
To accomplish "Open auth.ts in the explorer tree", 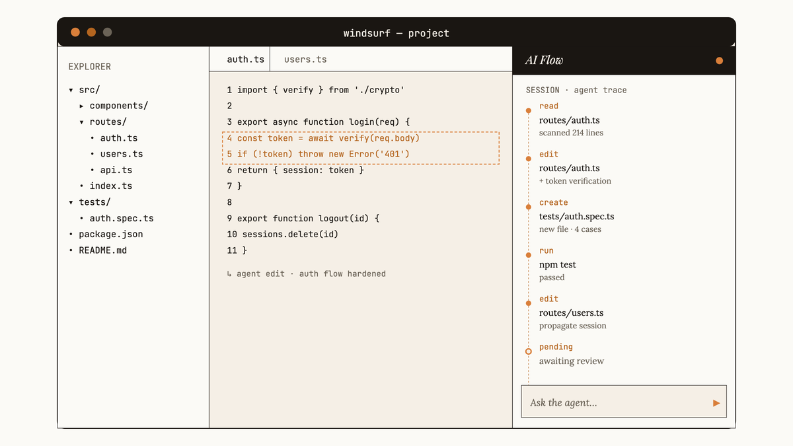I will click(x=119, y=138).
